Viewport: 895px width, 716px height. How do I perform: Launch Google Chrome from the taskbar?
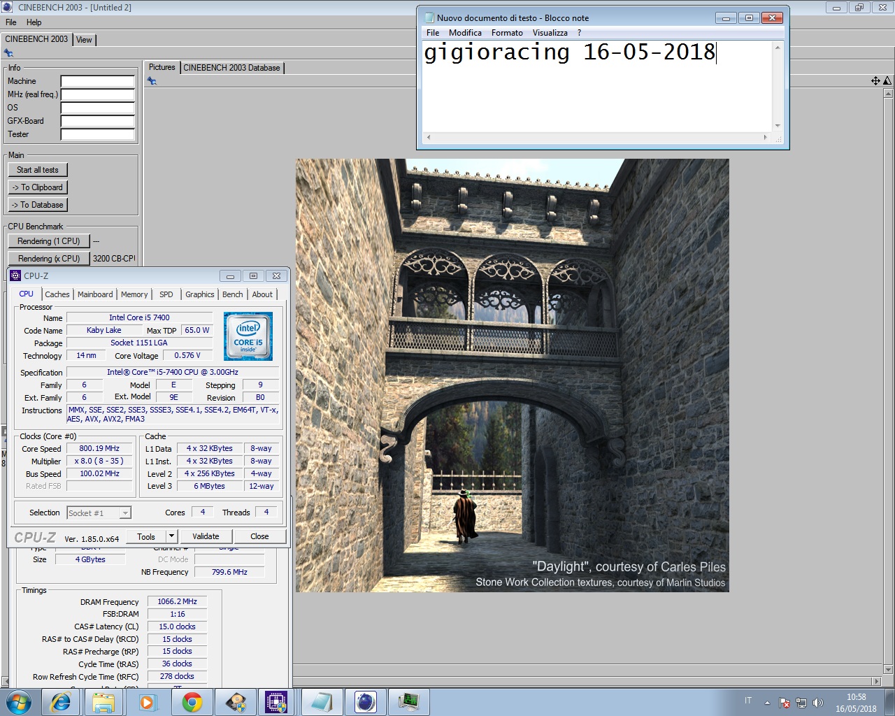192,702
